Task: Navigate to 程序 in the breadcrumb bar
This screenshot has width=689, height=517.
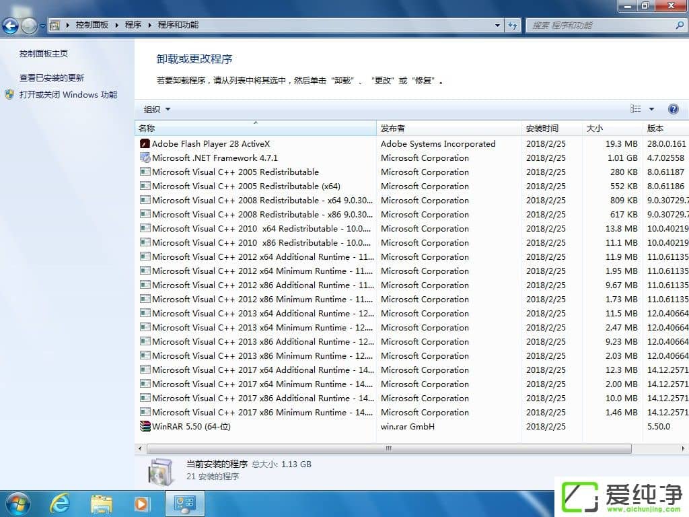Action: click(133, 25)
